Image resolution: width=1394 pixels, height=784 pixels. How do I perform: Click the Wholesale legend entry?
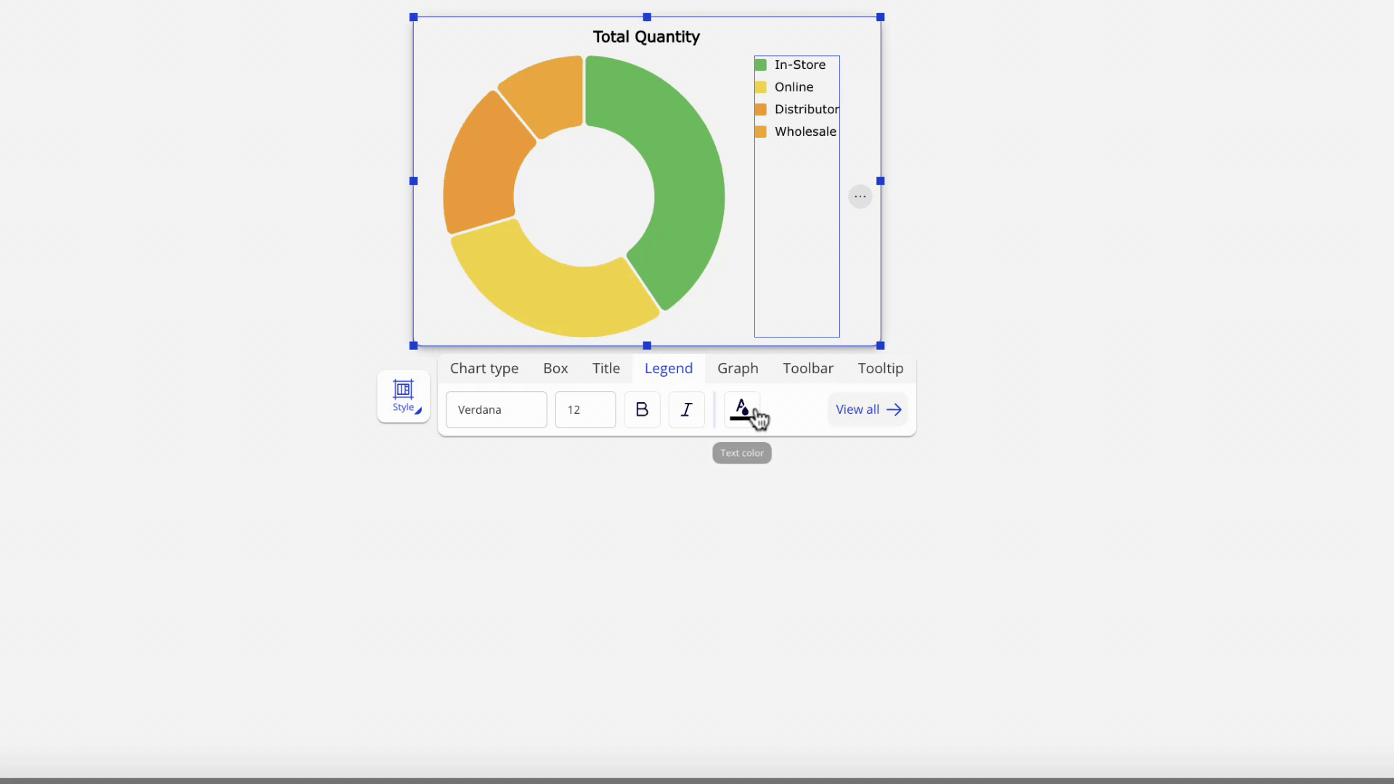point(805,131)
